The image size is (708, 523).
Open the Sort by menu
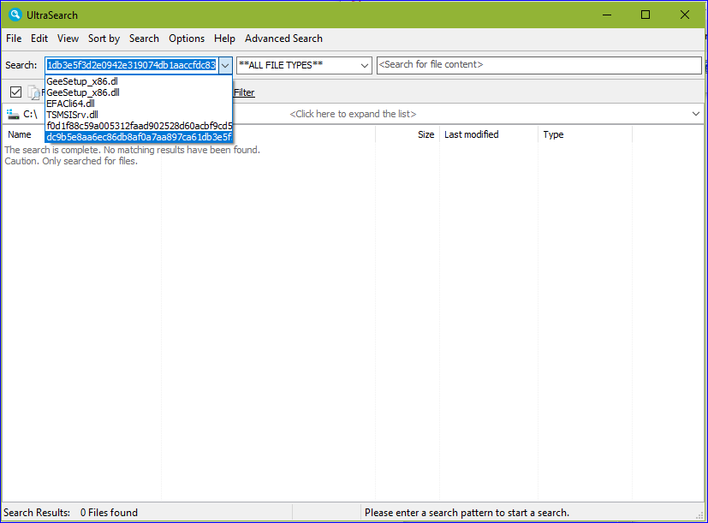104,39
